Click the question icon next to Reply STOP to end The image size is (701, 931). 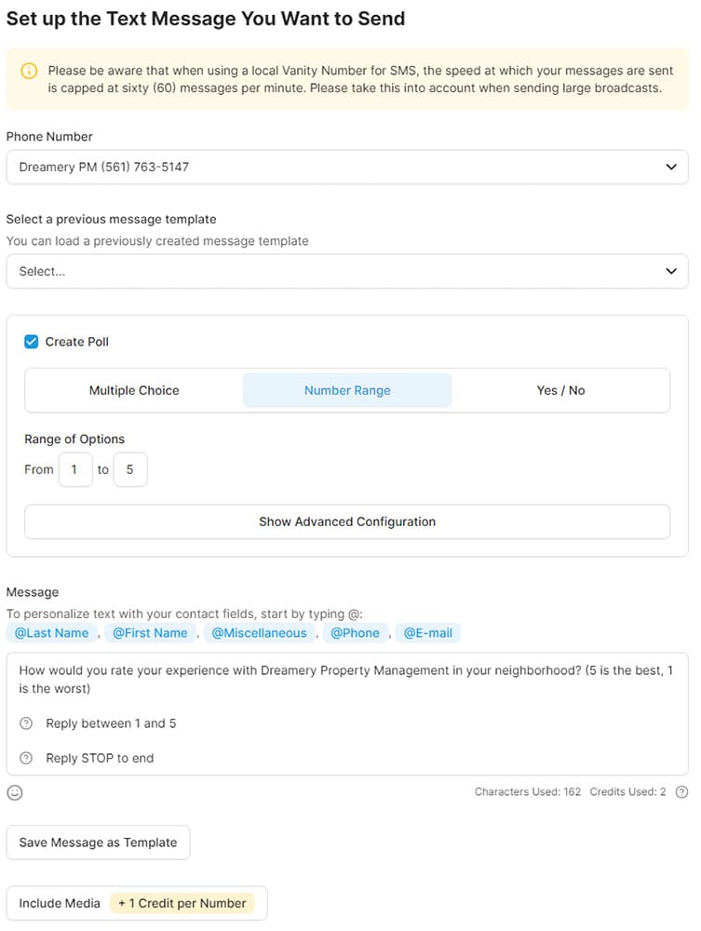coord(26,758)
